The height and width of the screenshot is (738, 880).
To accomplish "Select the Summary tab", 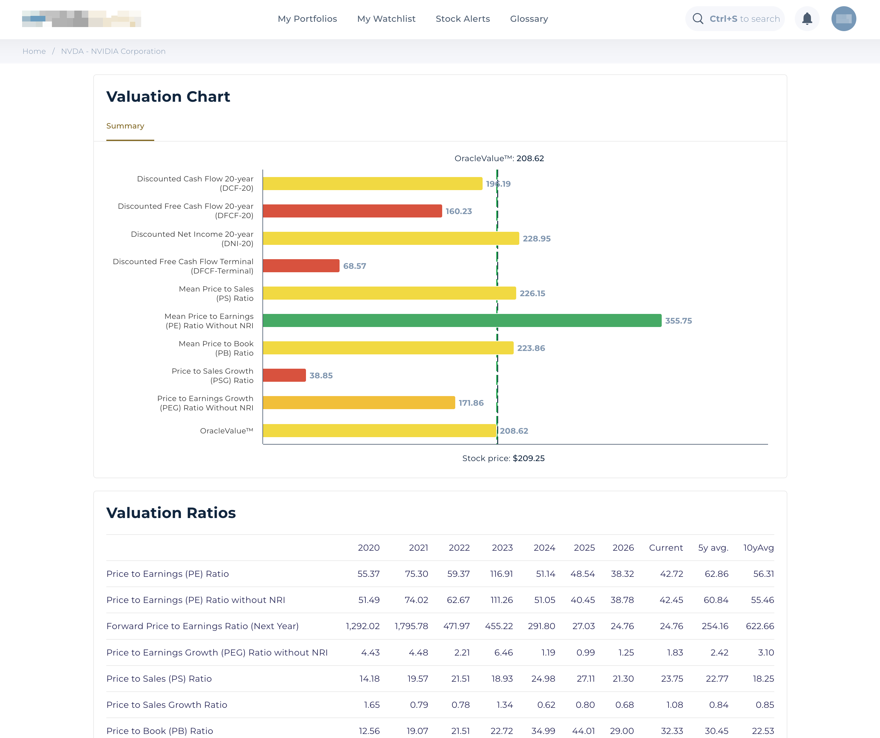I will (125, 126).
